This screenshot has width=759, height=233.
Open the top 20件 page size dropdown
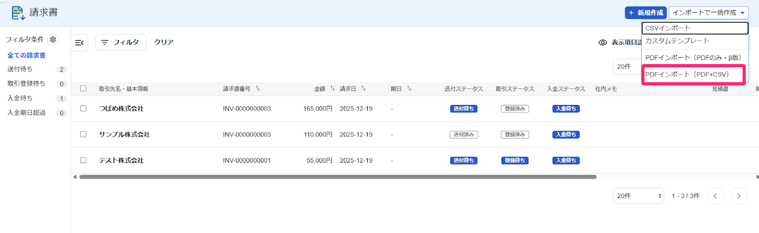[x=627, y=67]
